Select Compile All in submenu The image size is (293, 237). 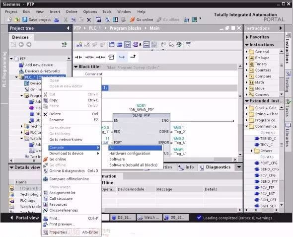[135, 148]
